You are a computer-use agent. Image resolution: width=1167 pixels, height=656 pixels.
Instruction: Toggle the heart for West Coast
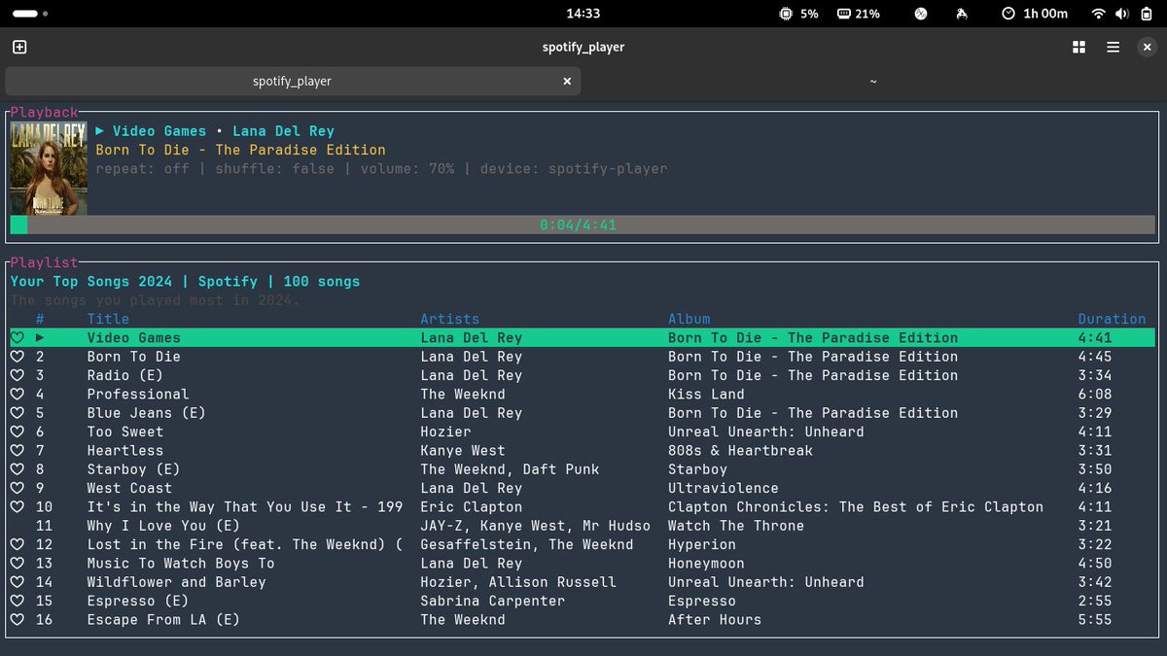17,488
